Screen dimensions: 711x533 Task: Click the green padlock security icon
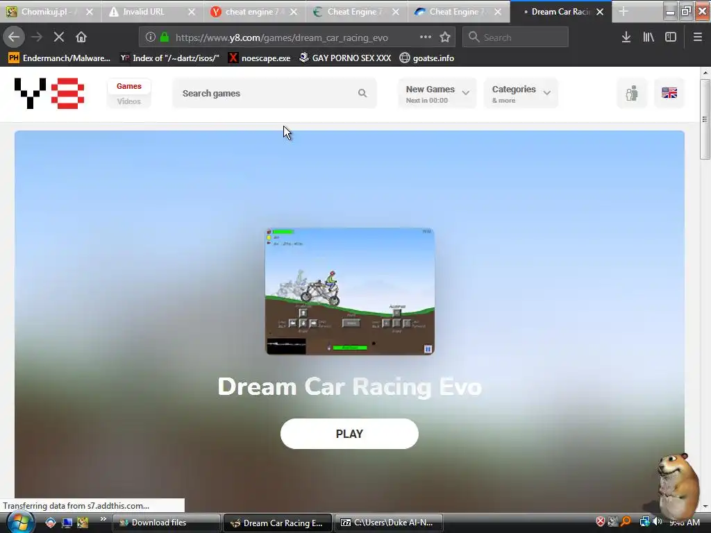[165, 37]
